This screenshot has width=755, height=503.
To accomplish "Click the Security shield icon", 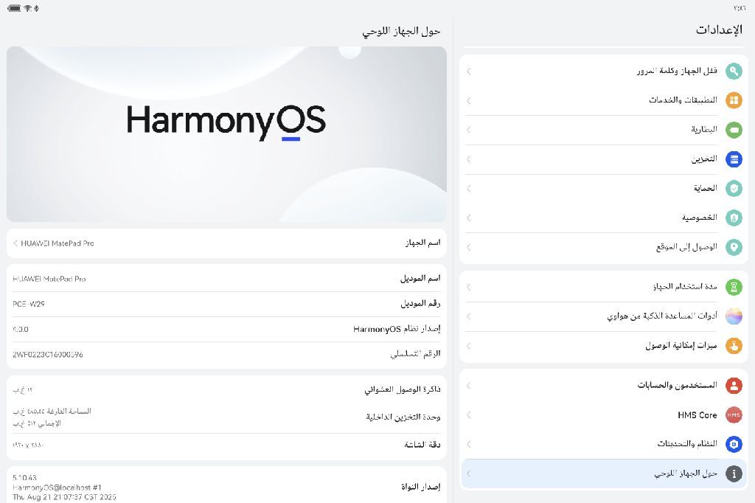I will tap(733, 189).
